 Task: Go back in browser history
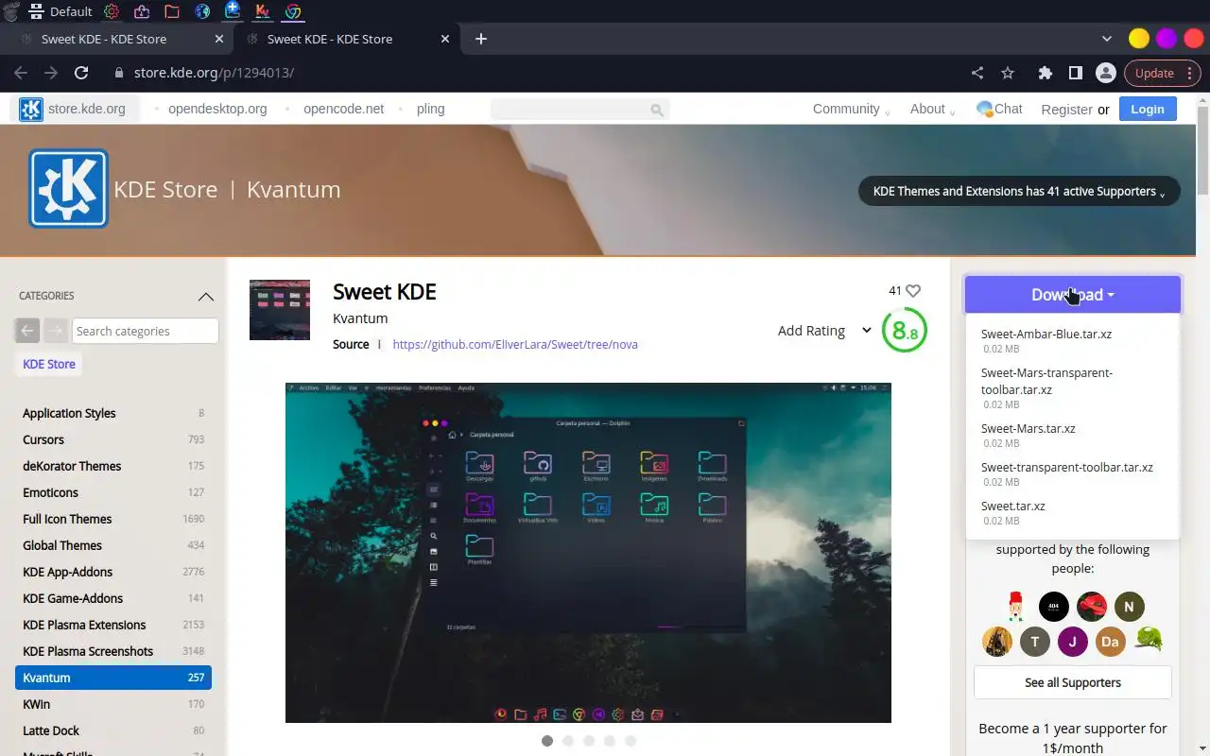click(x=21, y=73)
